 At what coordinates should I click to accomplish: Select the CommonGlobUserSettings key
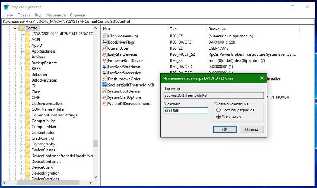coord(54,115)
